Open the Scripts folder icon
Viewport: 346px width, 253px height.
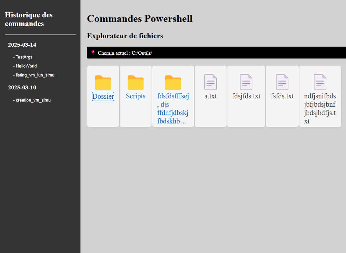coord(136,82)
